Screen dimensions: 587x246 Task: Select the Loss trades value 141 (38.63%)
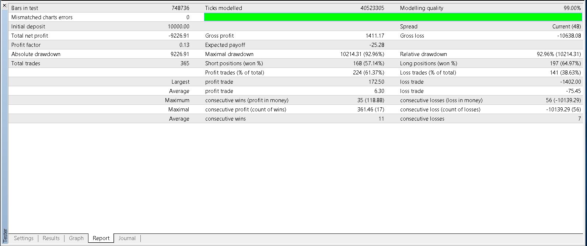(x=565, y=73)
